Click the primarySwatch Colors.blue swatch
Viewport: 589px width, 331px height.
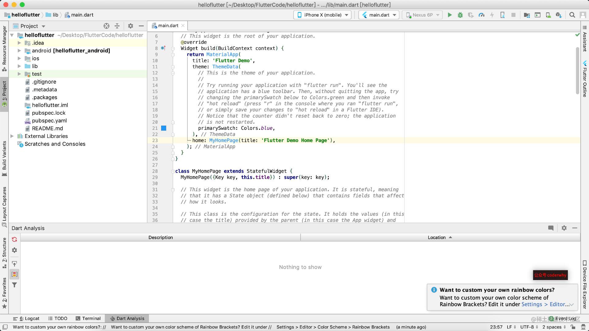pos(164,128)
